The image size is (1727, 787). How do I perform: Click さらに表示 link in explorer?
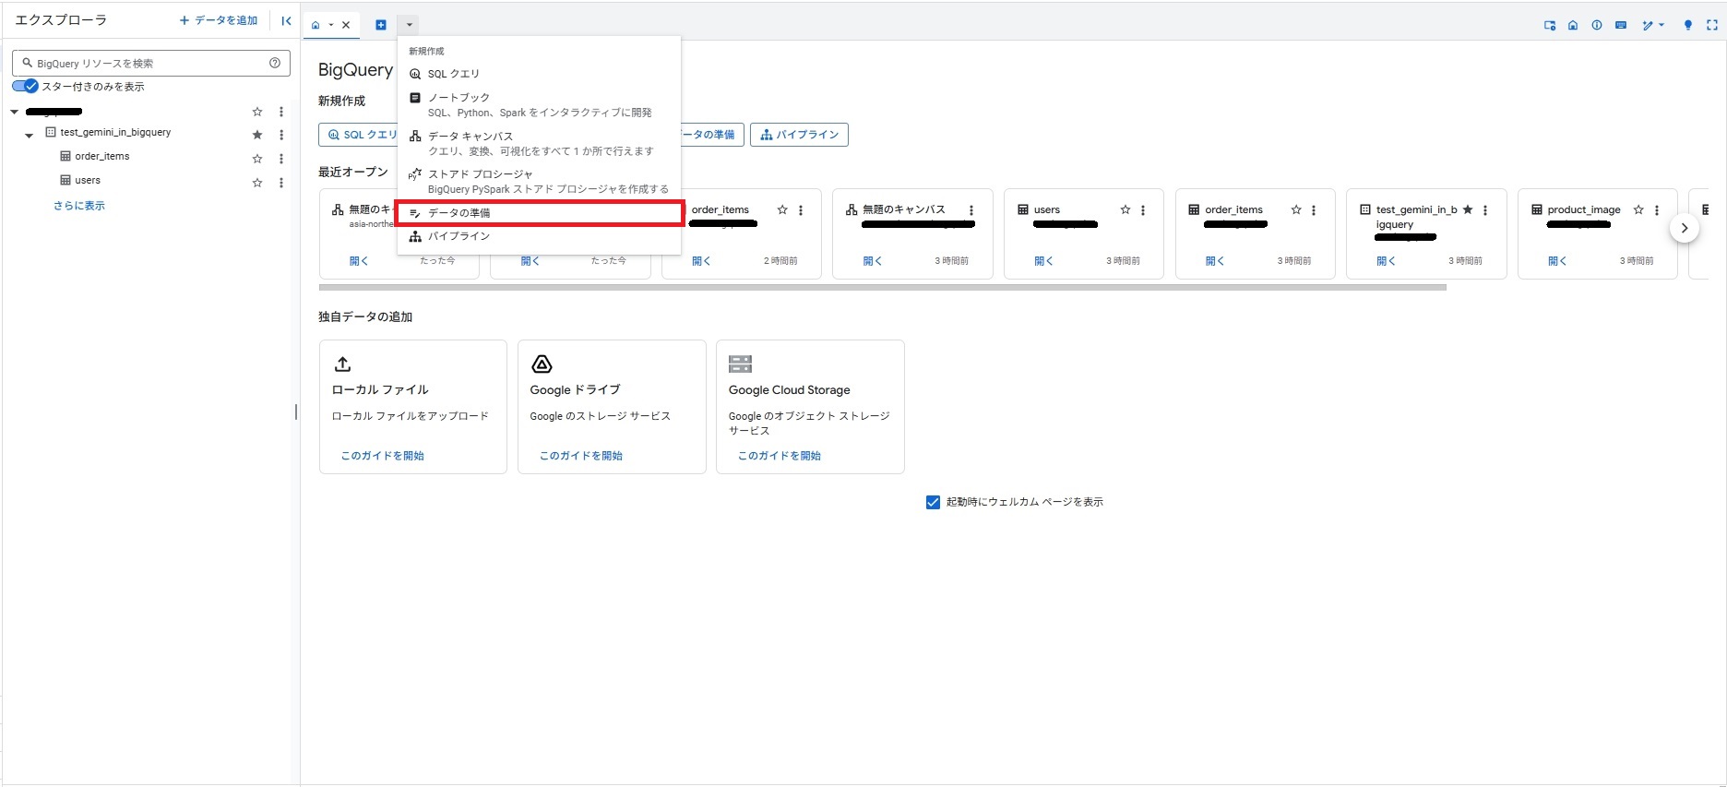[x=79, y=206]
